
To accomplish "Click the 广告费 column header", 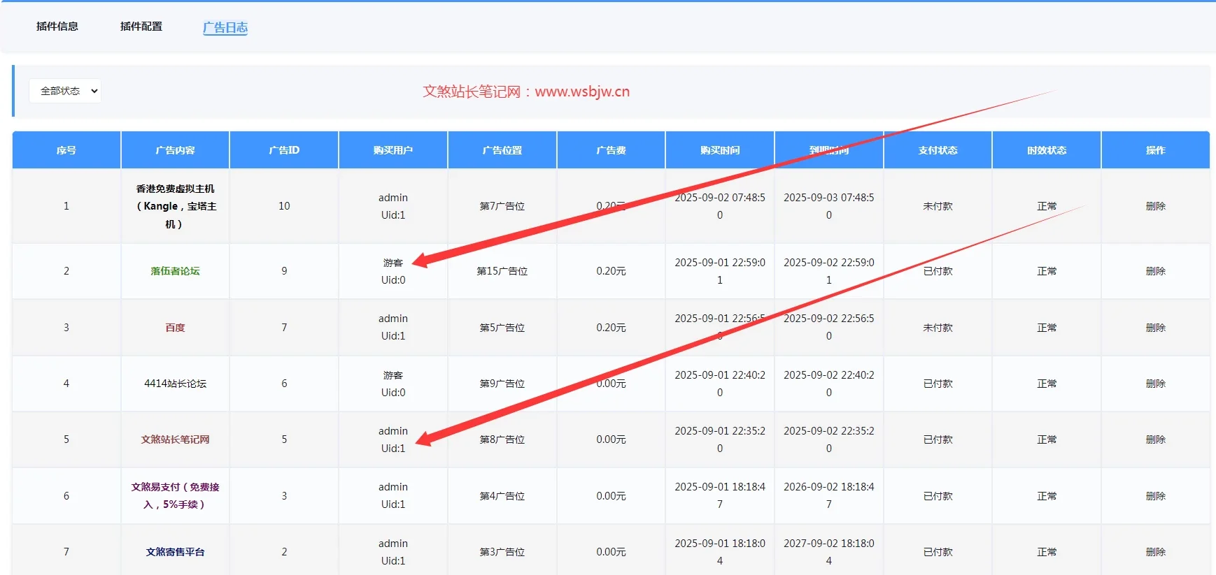I will (611, 150).
